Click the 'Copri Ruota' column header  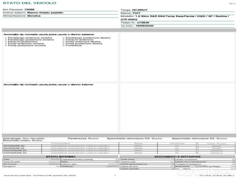coord(217,144)
